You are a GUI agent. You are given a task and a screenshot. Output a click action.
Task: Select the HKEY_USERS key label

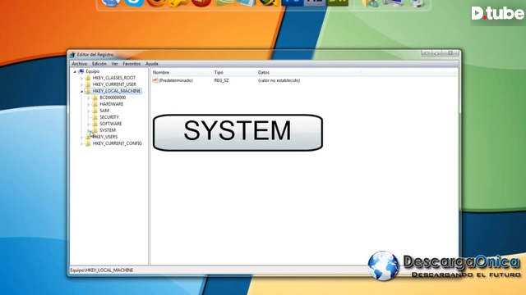click(105, 137)
